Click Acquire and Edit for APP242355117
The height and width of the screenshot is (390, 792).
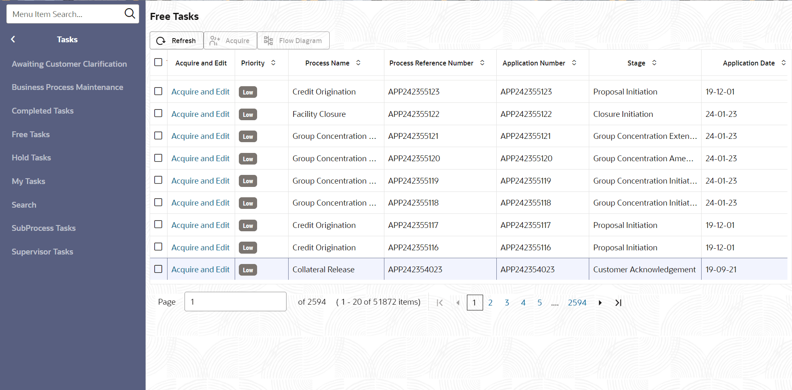pos(200,225)
